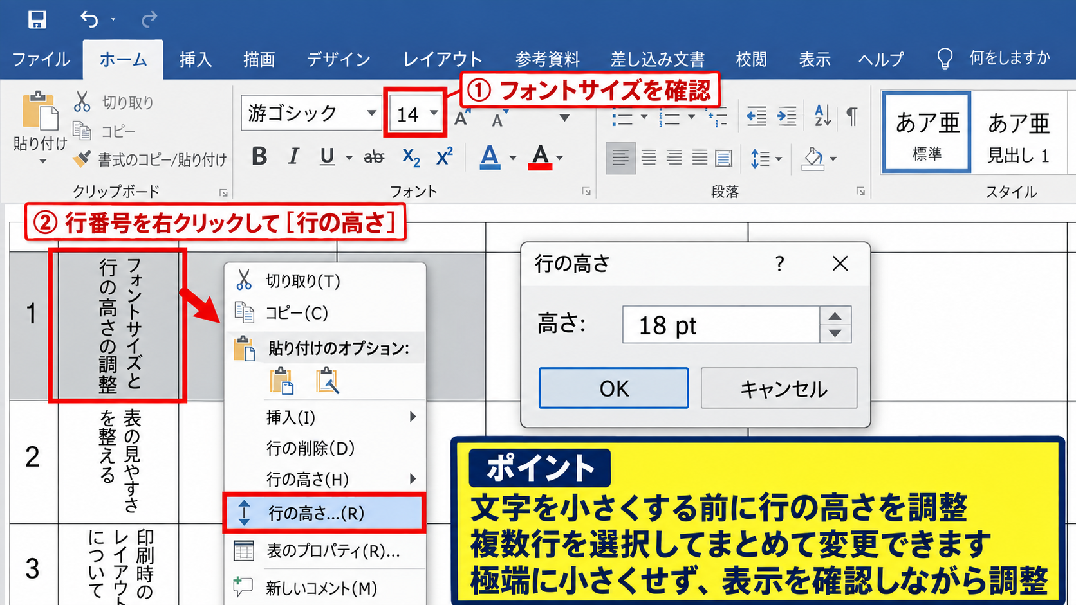This screenshot has height=605, width=1076.
Task: Choose 切り取り(T) in context menu
Action: (325, 281)
